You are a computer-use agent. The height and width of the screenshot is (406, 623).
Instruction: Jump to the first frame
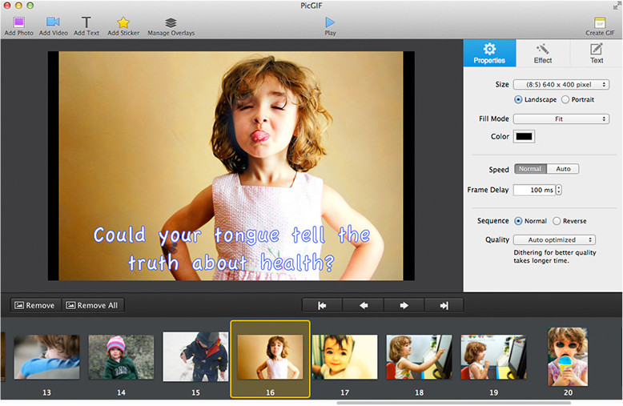[322, 305]
